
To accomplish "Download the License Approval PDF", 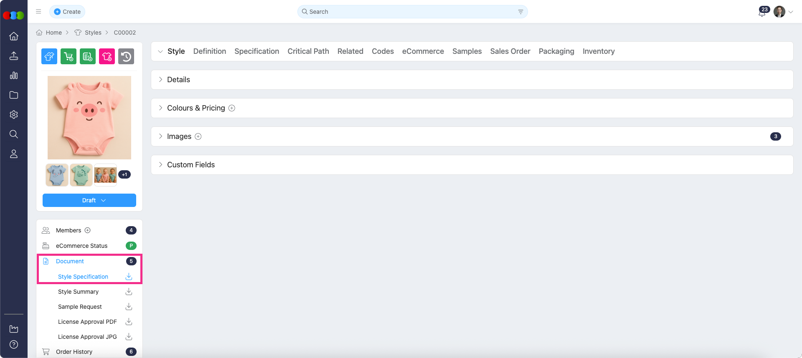I will click(x=129, y=322).
